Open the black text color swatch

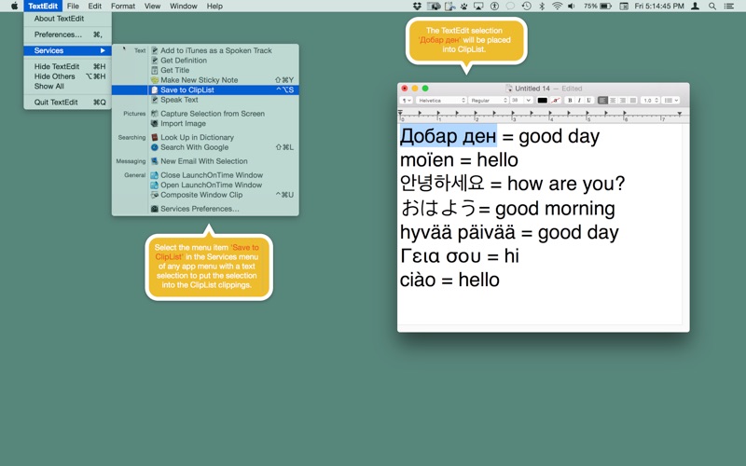(x=542, y=101)
